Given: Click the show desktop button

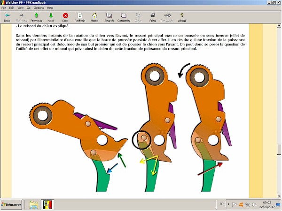Looking at the screenshot, I should [x=278, y=204].
